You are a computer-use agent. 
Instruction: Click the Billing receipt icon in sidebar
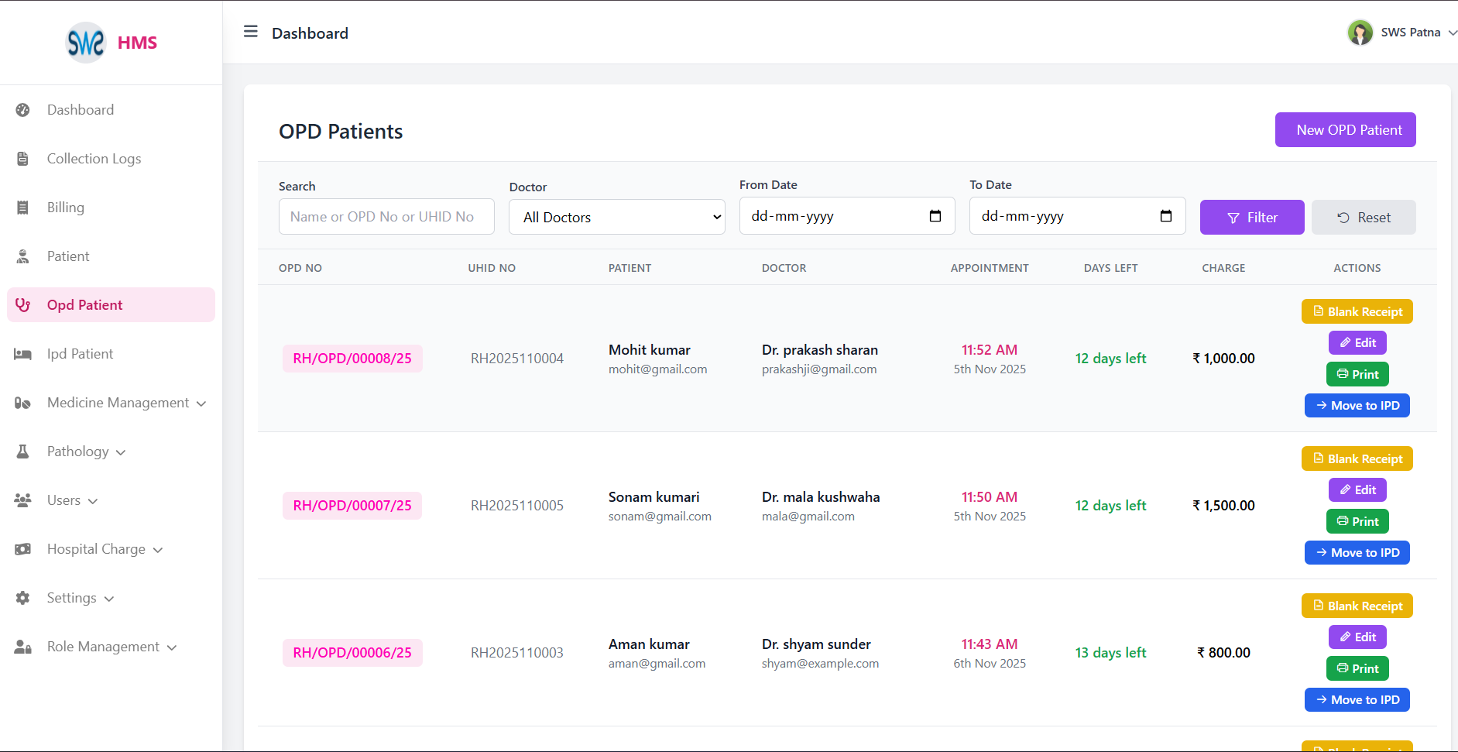tap(23, 208)
